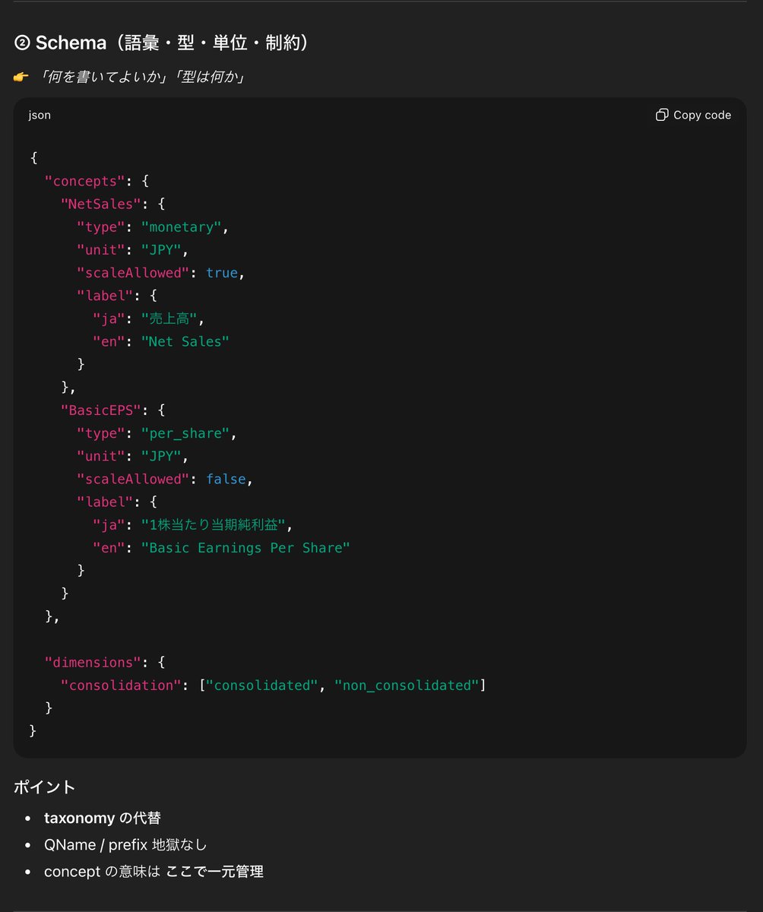Click the "NetSales" key in code

coord(101,204)
